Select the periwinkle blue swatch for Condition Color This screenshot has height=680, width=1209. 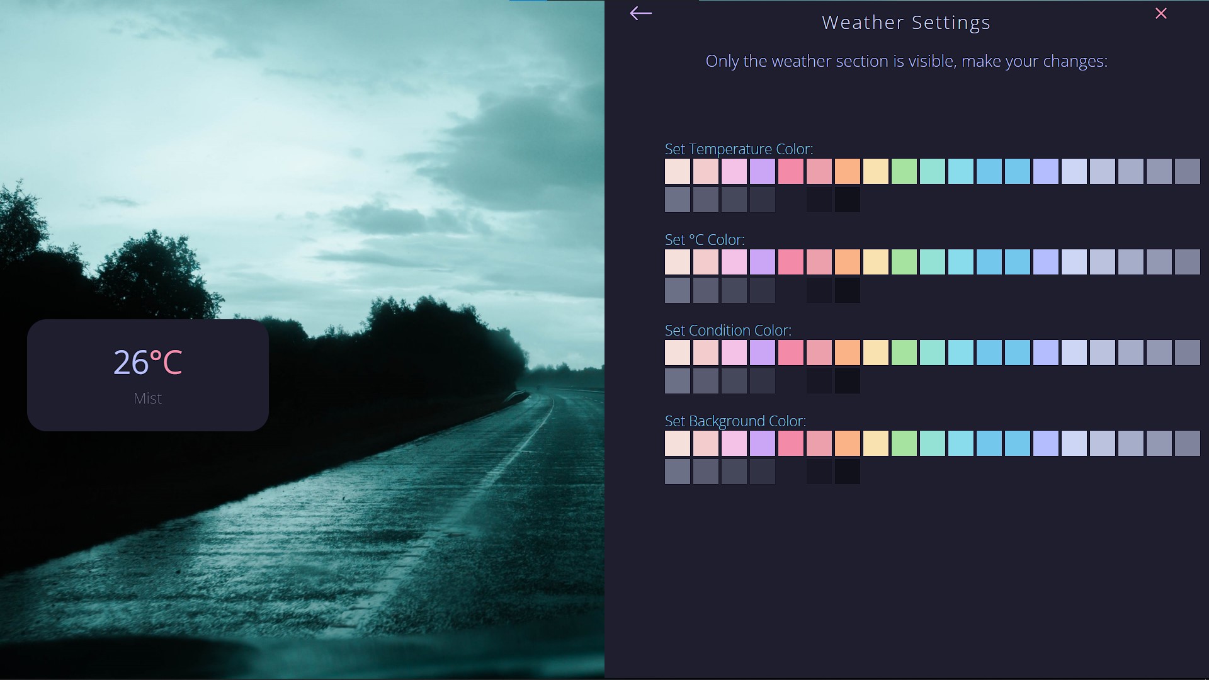1046,353
